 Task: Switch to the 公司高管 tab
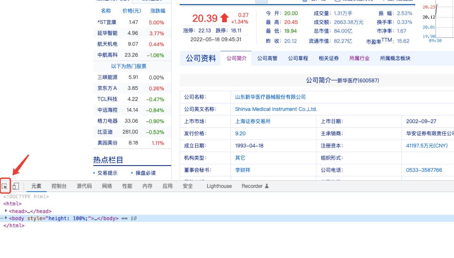pyautogui.click(x=267, y=58)
